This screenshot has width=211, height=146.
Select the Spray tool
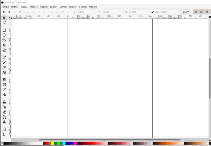click(x=4, y=107)
